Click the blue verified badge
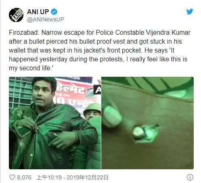This screenshot has width=201, height=183. coord(54,12)
